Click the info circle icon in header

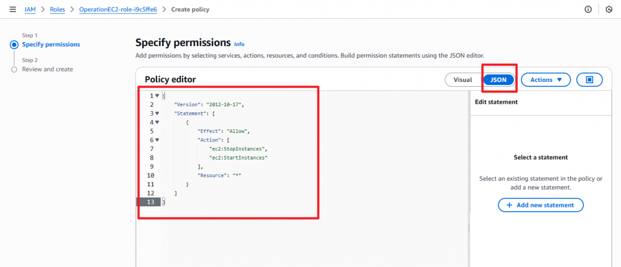coord(588,10)
